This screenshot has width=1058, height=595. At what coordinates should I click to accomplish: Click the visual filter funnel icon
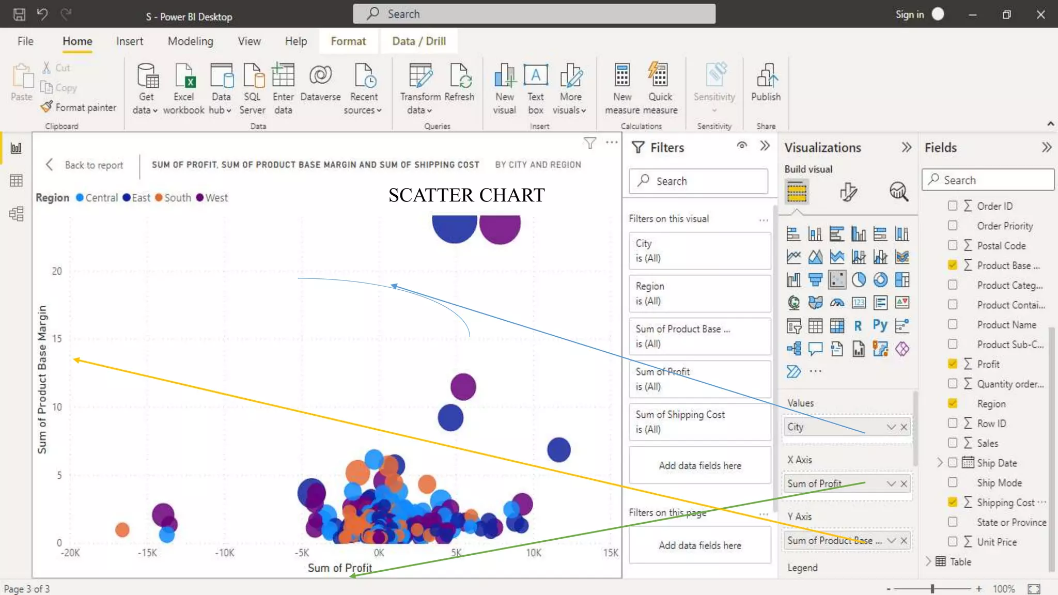(x=590, y=143)
